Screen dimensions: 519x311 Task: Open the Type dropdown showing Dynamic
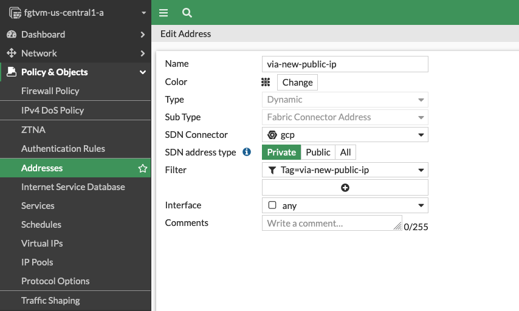click(x=345, y=100)
